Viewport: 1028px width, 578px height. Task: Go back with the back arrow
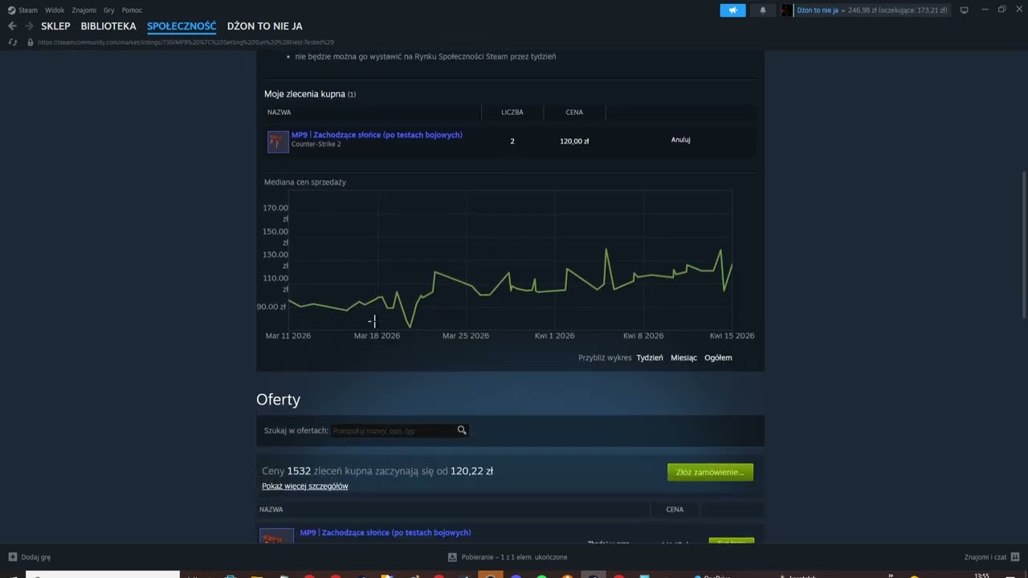point(12,26)
